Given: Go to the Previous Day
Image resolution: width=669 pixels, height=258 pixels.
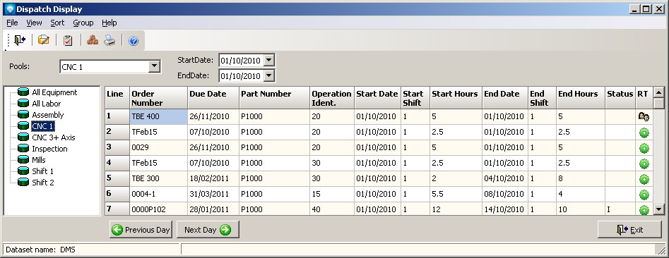Looking at the screenshot, I should (x=141, y=230).
